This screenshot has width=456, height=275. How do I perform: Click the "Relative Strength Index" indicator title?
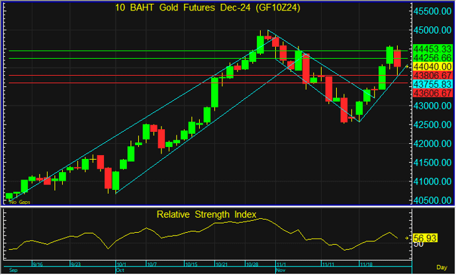tap(205, 214)
